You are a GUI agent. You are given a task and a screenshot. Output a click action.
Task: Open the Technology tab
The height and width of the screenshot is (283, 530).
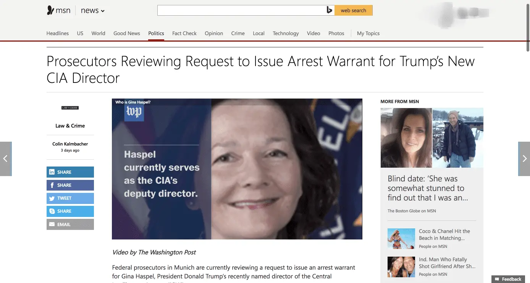click(x=286, y=33)
